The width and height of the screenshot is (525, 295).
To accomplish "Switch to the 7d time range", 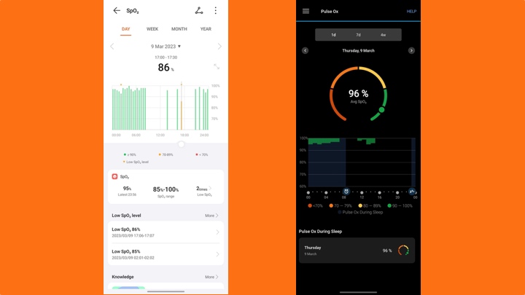I will click(x=358, y=35).
